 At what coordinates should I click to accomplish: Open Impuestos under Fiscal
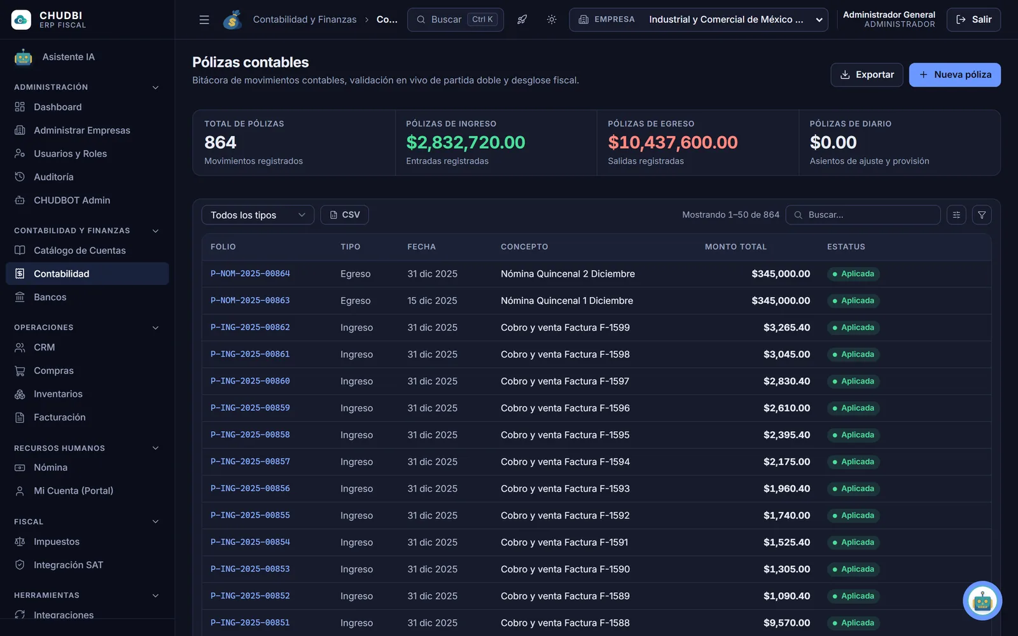pos(87,542)
